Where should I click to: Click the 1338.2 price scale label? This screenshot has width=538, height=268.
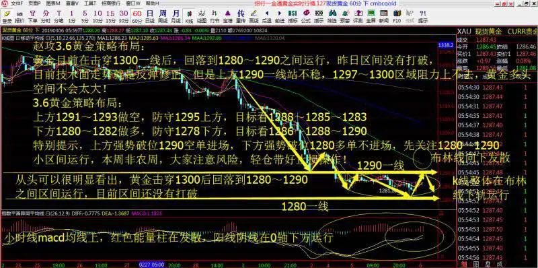[446, 45]
